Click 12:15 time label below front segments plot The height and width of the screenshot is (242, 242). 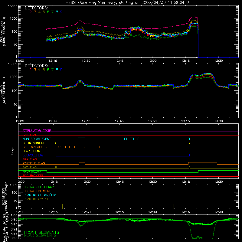pos(53,61)
